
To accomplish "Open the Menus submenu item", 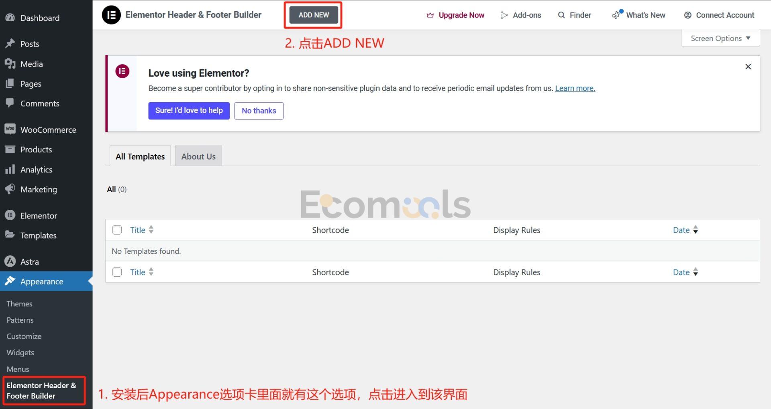I will (18, 369).
